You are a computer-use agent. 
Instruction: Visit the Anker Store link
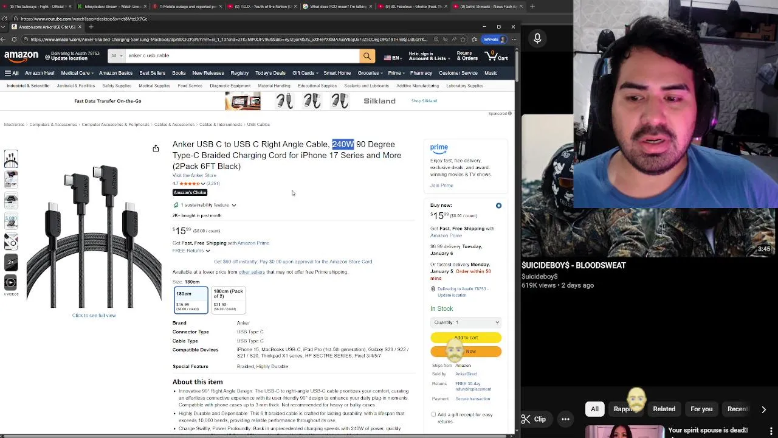tap(194, 175)
